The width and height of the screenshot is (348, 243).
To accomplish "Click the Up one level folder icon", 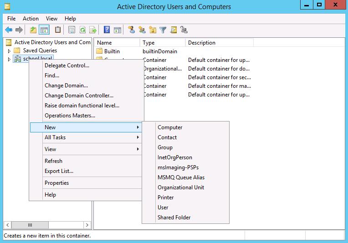I will point(33,30).
